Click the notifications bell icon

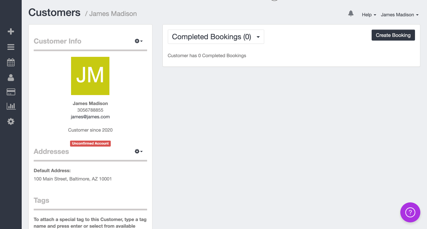(x=351, y=14)
